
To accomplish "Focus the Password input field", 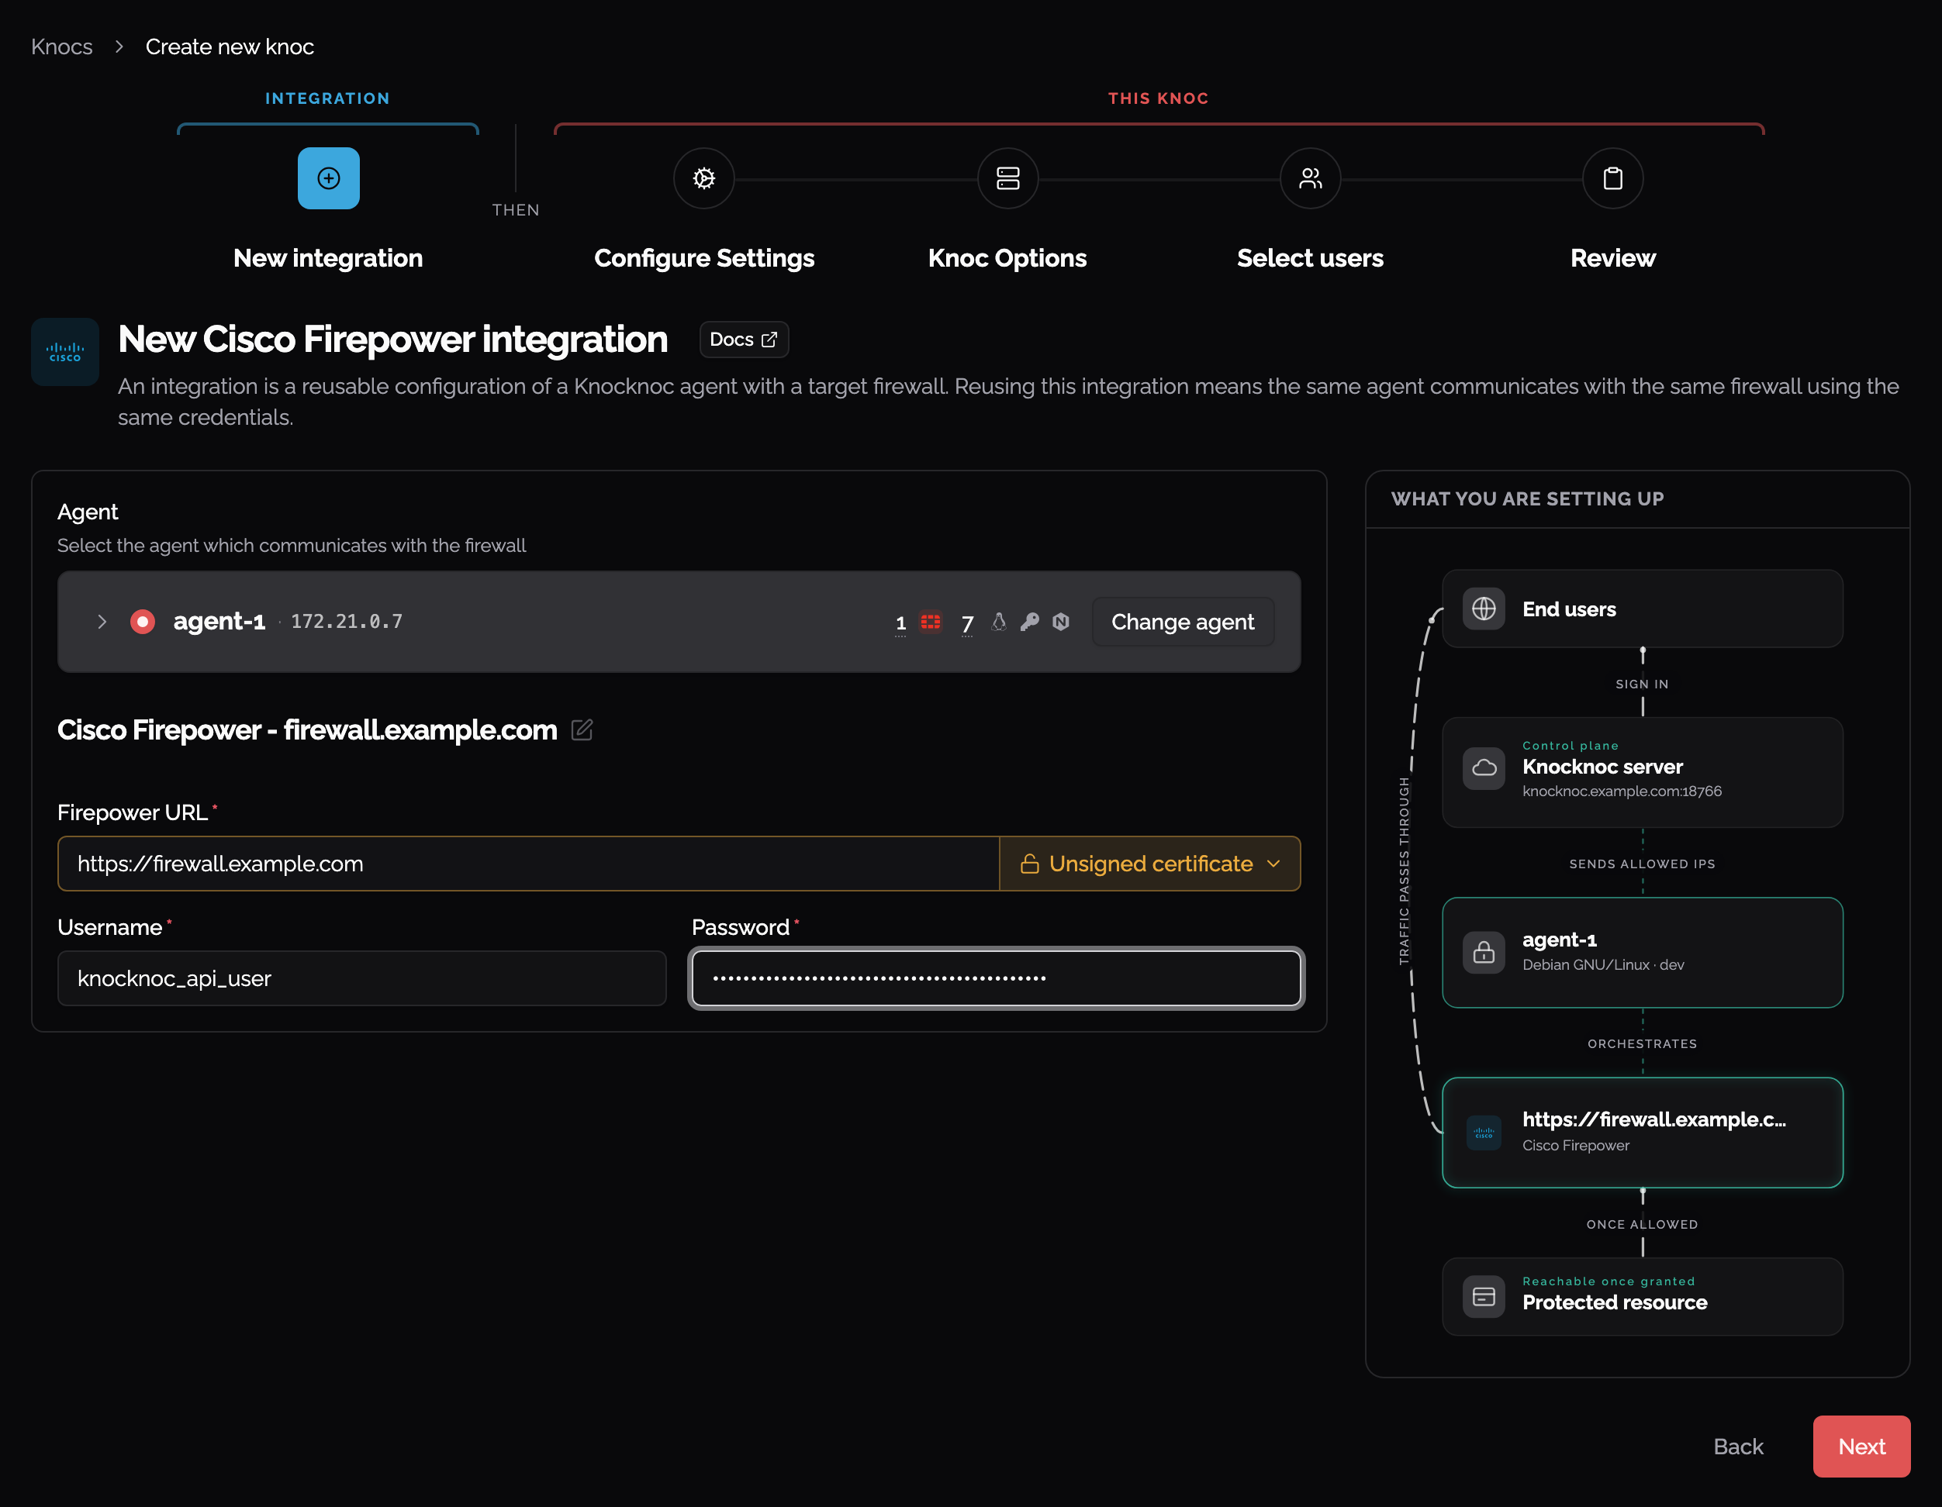I will 995,978.
